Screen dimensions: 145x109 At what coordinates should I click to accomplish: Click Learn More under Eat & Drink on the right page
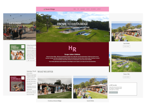tap(126, 46)
